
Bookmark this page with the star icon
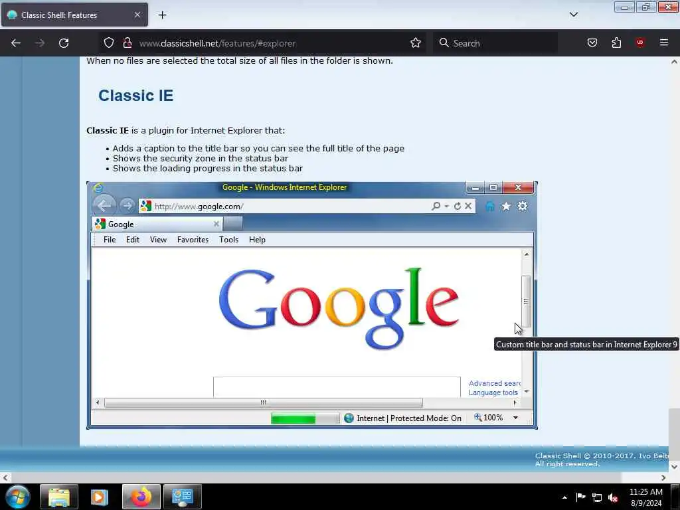416,42
